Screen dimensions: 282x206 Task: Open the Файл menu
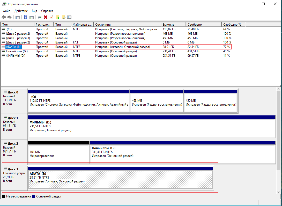(x=7, y=11)
